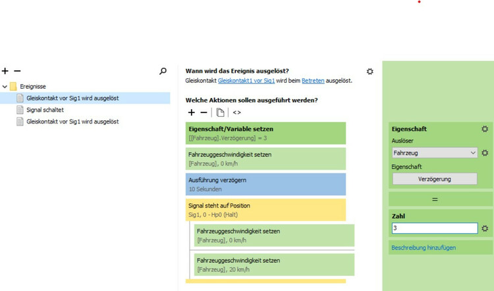Click the Verzögerung property button
The width and height of the screenshot is (494, 291).
coord(434,179)
